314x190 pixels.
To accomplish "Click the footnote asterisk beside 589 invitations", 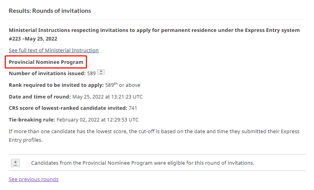I will pos(101,72).
